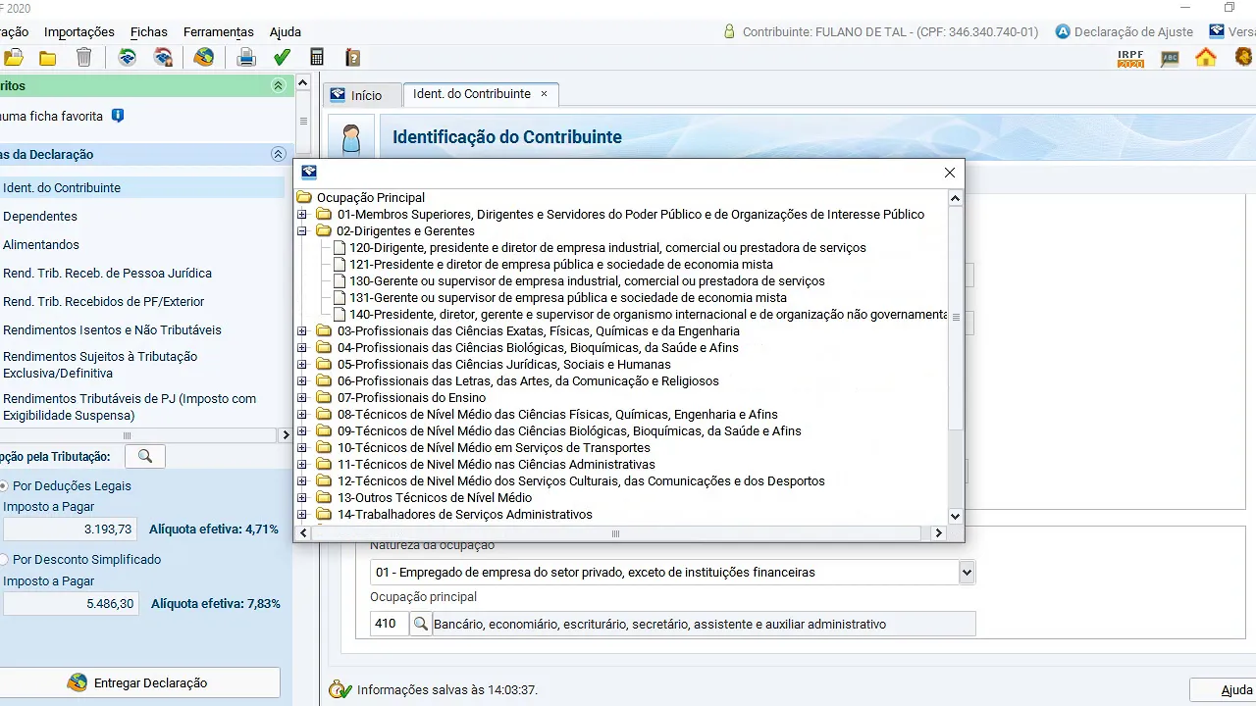Screen dimensions: 1256x706
Task: Click the popup vertical scrollbar down arrow
Action: click(x=956, y=516)
